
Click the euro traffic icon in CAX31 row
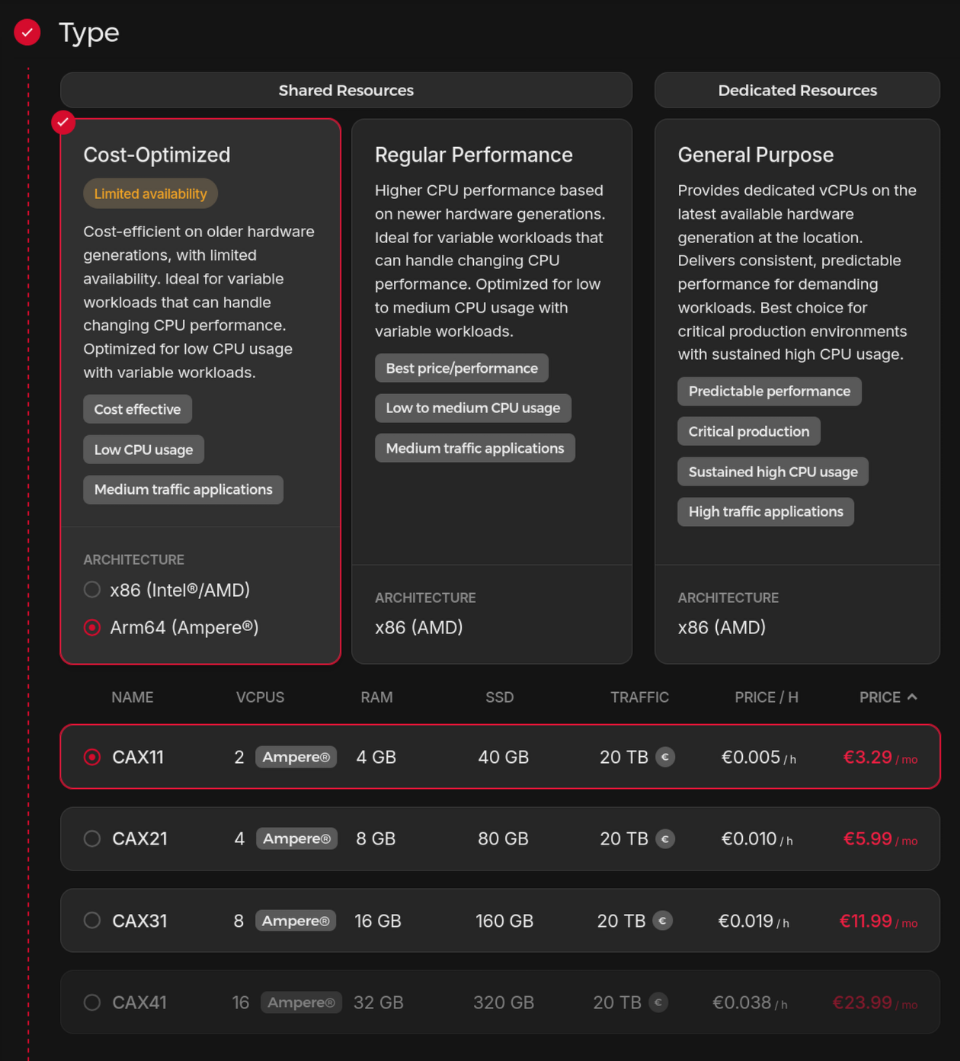[663, 921]
